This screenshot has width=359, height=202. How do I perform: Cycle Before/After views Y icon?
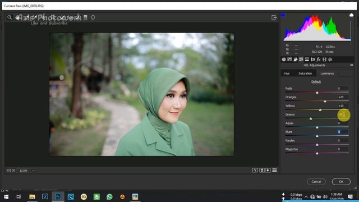tap(255, 170)
